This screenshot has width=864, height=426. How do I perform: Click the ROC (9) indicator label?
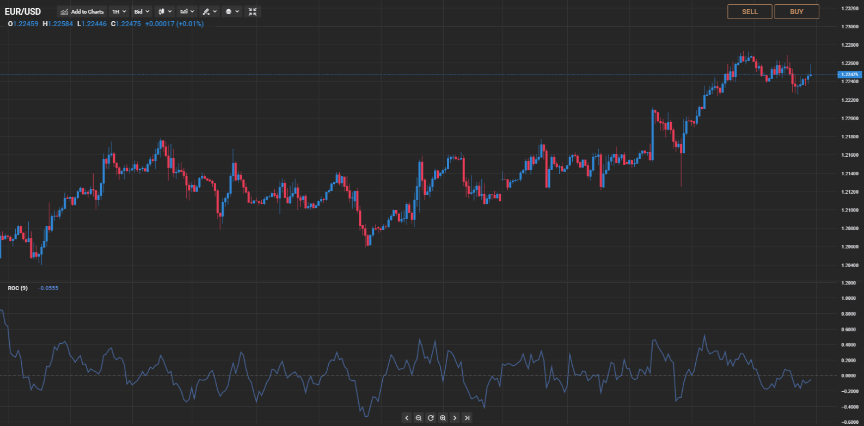[x=17, y=288]
